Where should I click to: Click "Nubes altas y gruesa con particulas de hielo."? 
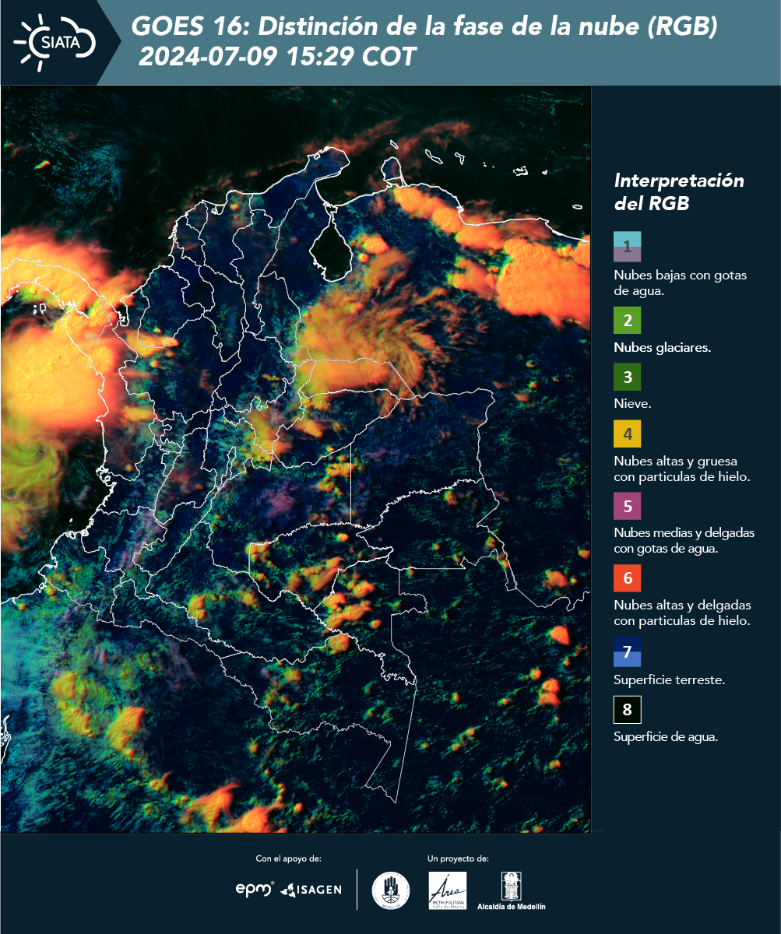682,469
